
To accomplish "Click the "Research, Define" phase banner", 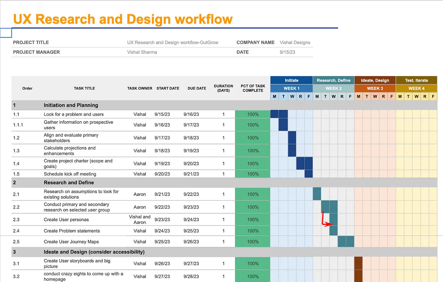I will [x=333, y=80].
